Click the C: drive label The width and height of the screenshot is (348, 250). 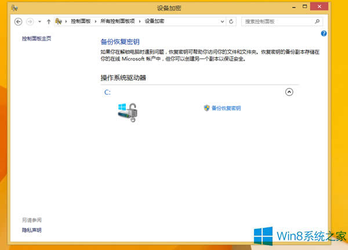click(x=107, y=92)
